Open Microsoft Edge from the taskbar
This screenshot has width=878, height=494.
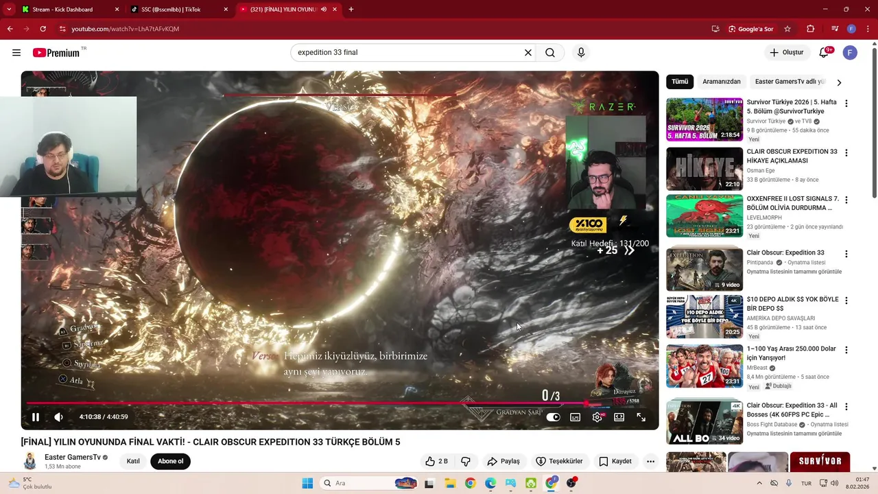(490, 483)
